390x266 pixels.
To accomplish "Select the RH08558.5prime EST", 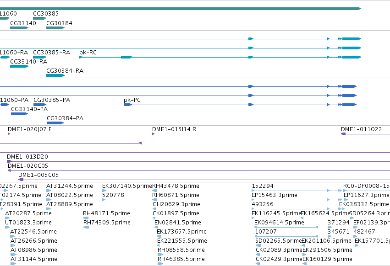I will [x=160, y=255].
